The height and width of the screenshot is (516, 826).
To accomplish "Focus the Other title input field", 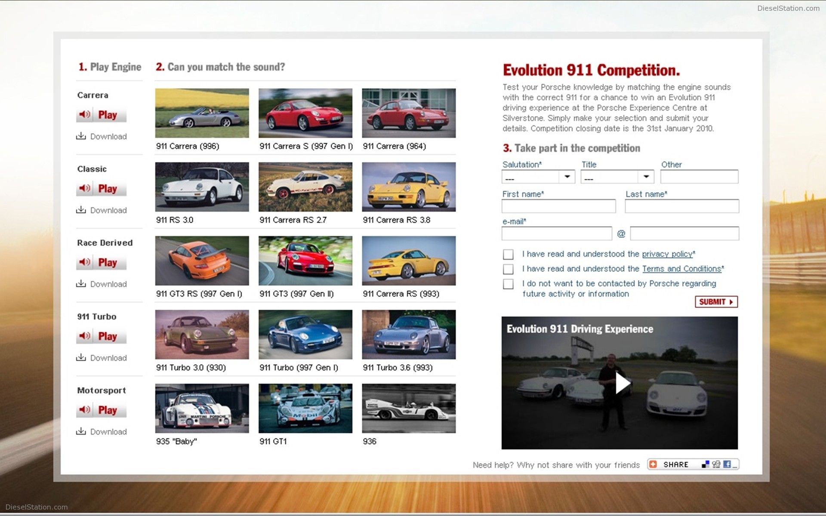I will (700, 177).
